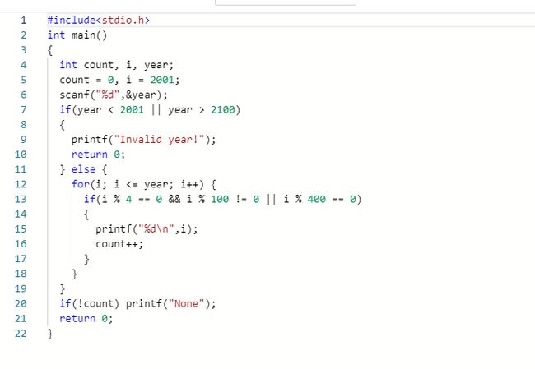The image size is (535, 369).
Task: Click 'return 0;' on line 21
Action: pyautogui.click(x=86, y=319)
